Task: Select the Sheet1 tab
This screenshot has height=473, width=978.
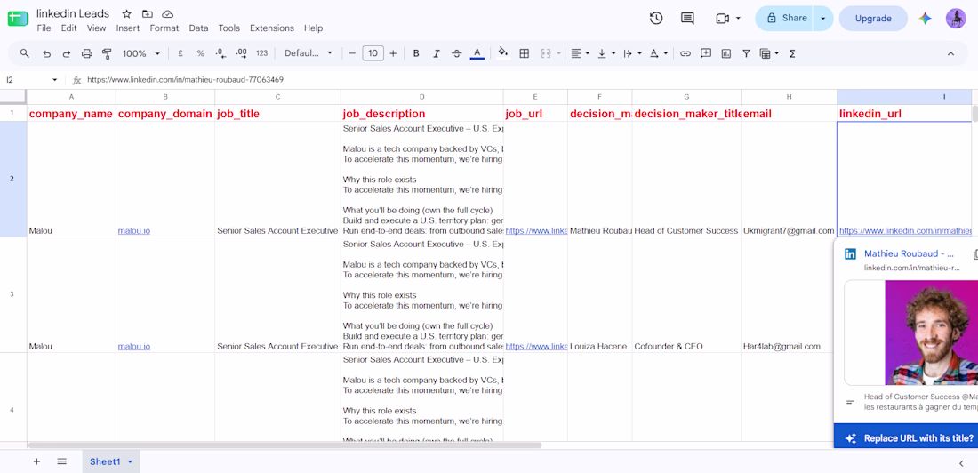Action: pyautogui.click(x=111, y=461)
